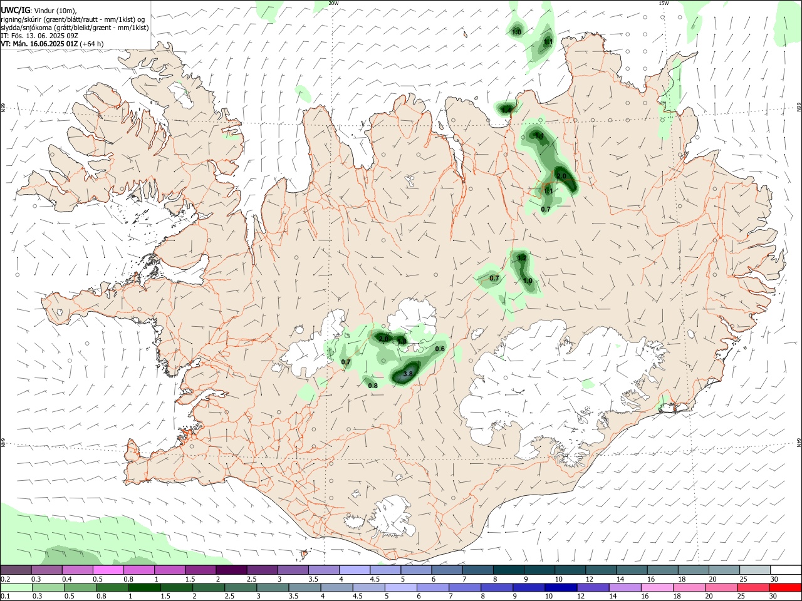Click the 15W longitude label
The height and width of the screenshot is (601, 802).
[664, 3]
